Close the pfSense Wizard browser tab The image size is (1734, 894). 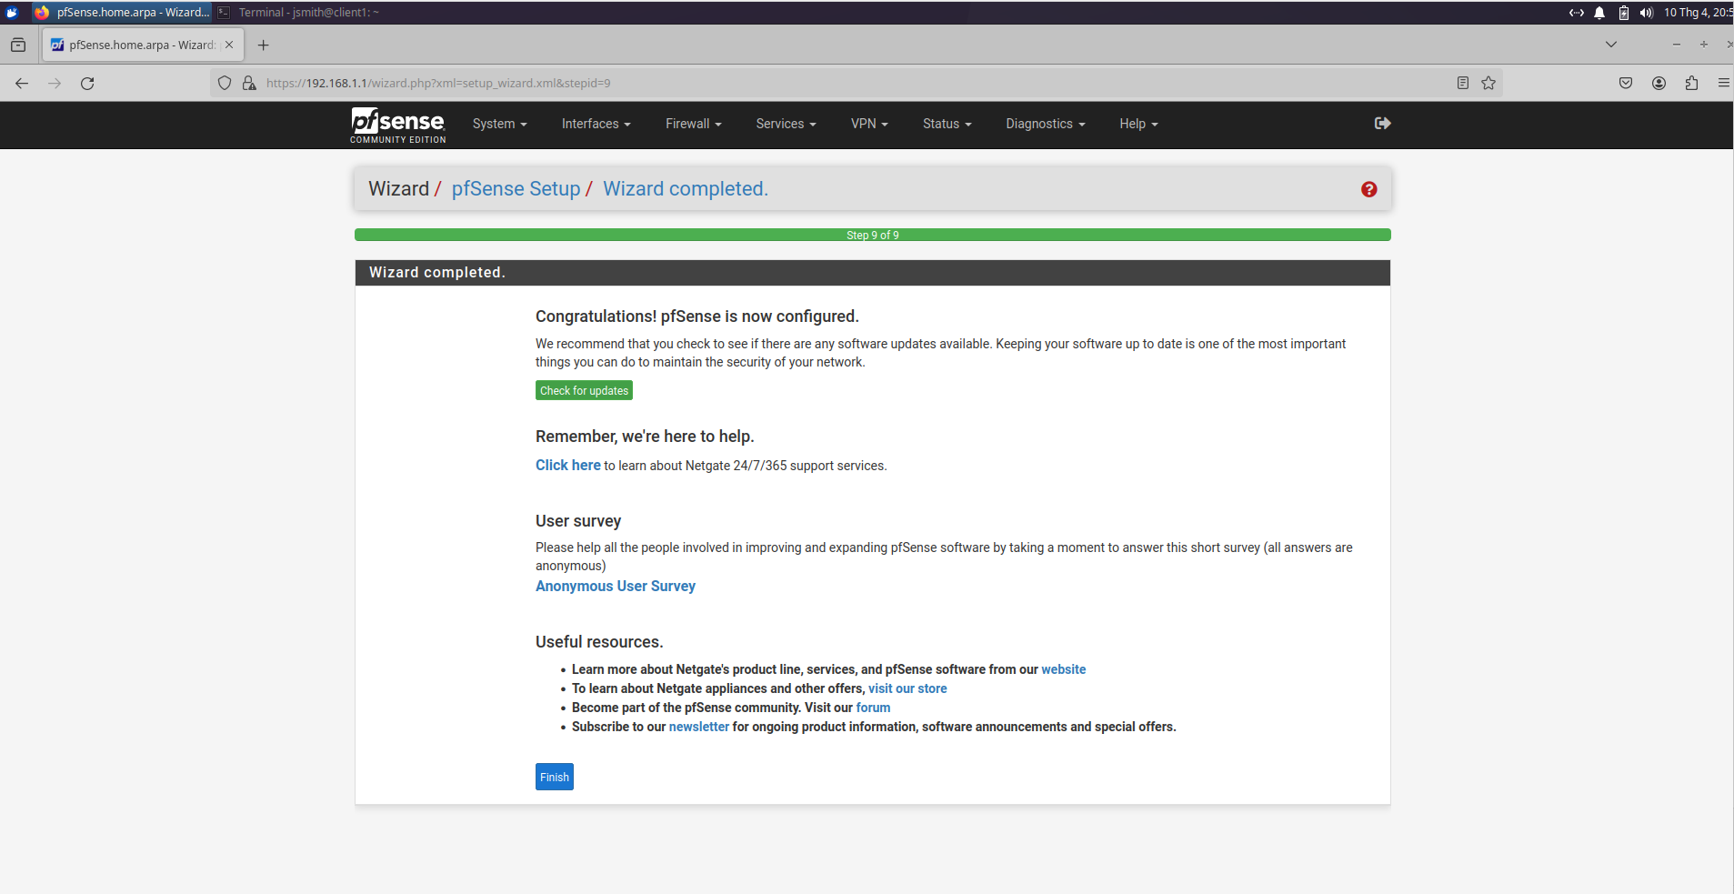click(229, 45)
